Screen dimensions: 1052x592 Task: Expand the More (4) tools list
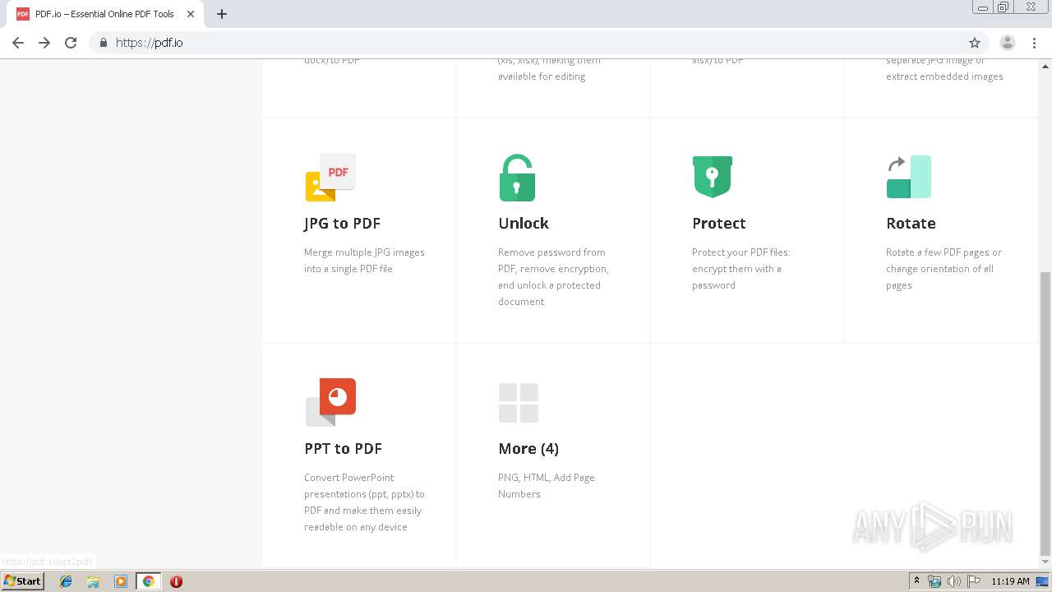click(528, 449)
